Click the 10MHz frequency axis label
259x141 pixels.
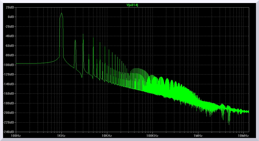(x=243, y=136)
